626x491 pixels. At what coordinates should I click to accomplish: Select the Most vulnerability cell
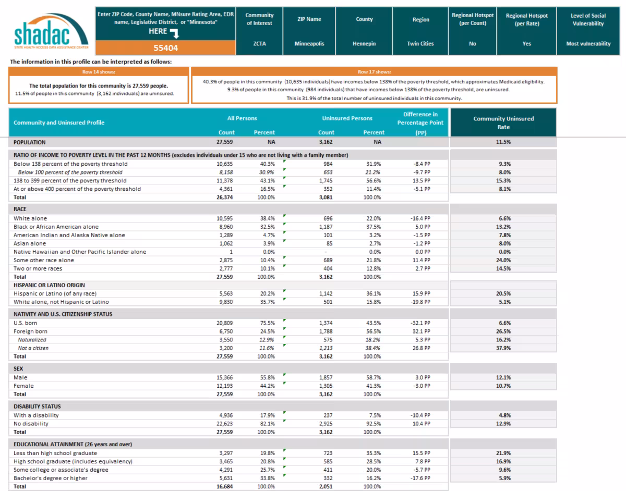(588, 44)
